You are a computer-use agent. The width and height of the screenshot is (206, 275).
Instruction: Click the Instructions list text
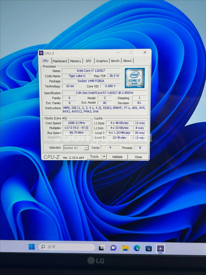(105, 110)
